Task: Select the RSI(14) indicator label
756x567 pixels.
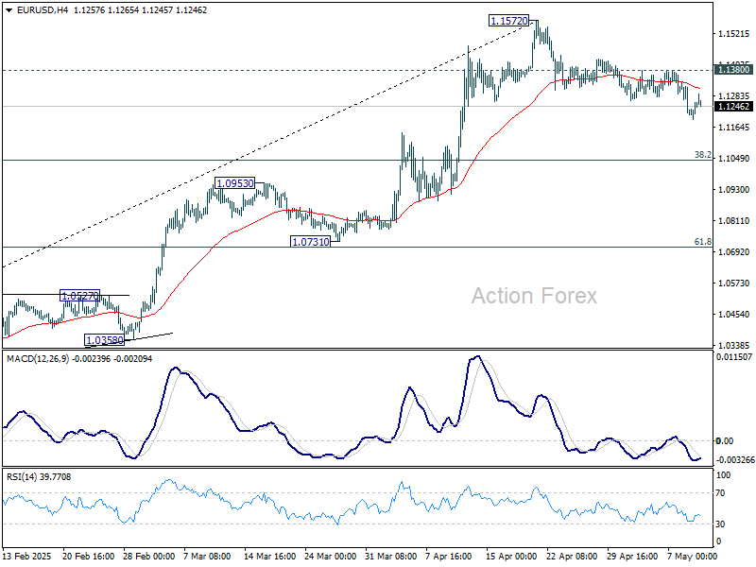Action: [x=23, y=478]
